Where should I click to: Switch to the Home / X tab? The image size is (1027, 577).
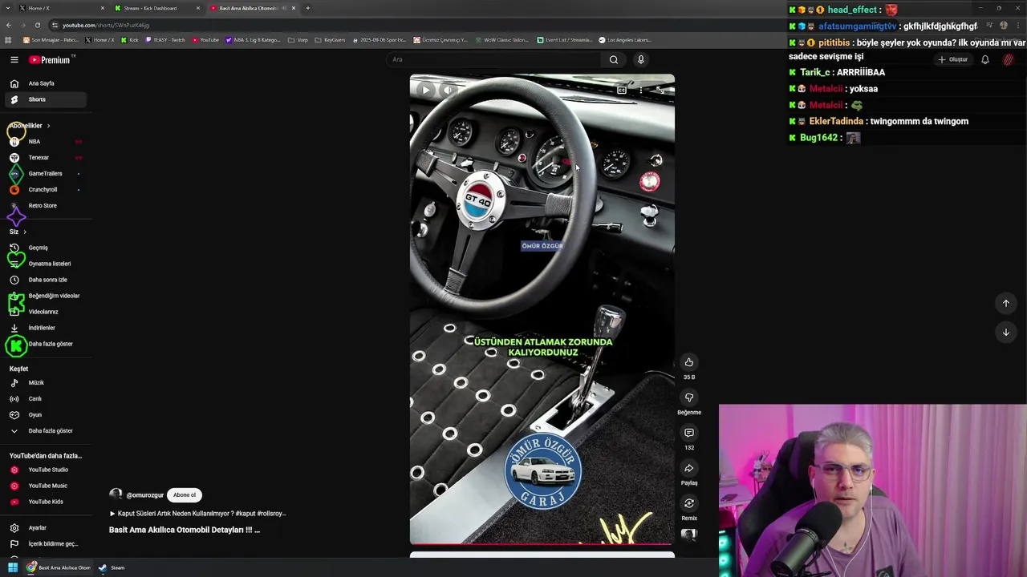pos(61,8)
